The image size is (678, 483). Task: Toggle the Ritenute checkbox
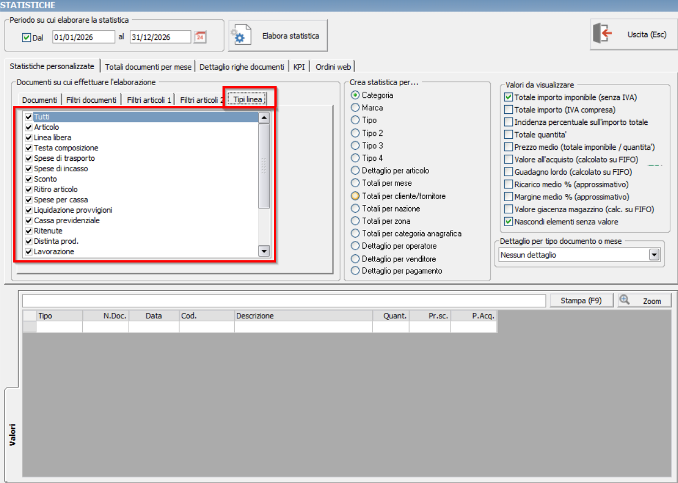coord(29,231)
